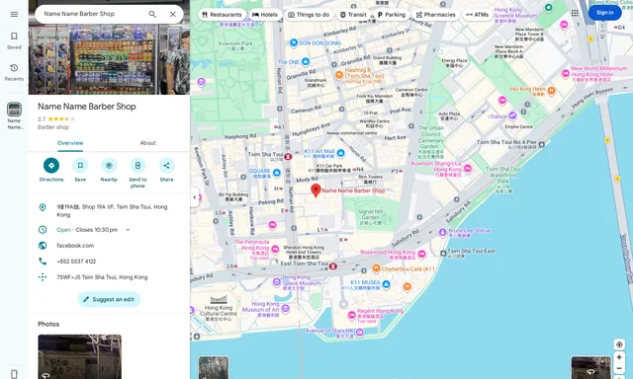Screen dimensions: 633x379
Task: Click the Hashtag B restaurant marker
Action: point(339,74)
